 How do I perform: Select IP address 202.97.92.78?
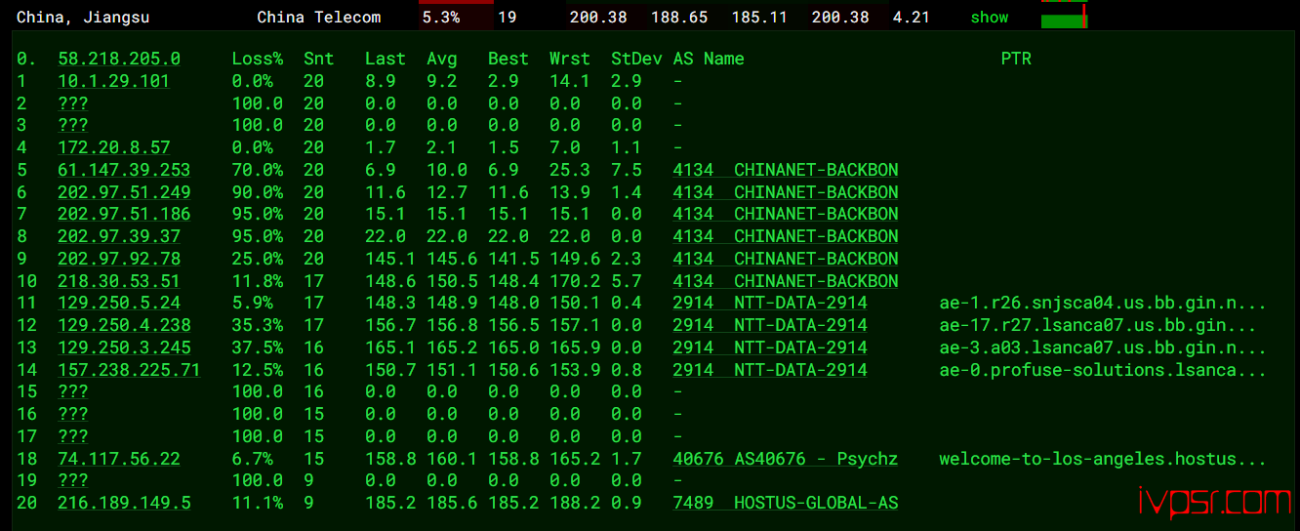click(x=119, y=259)
